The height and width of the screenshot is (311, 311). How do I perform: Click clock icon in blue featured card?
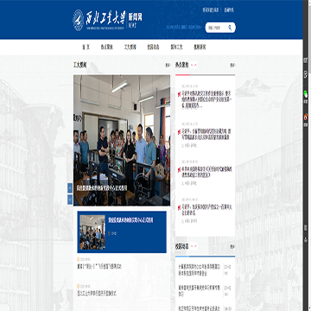click(x=109, y=233)
